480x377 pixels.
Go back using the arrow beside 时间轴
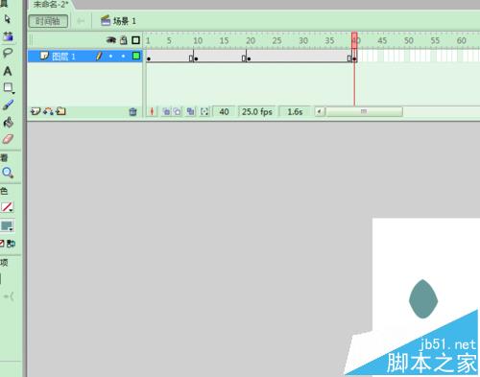pyautogui.click(x=81, y=21)
